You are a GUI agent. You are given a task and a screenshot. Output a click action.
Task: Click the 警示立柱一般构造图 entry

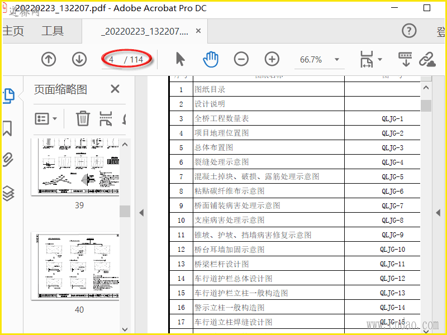pyautogui.click(x=230, y=308)
